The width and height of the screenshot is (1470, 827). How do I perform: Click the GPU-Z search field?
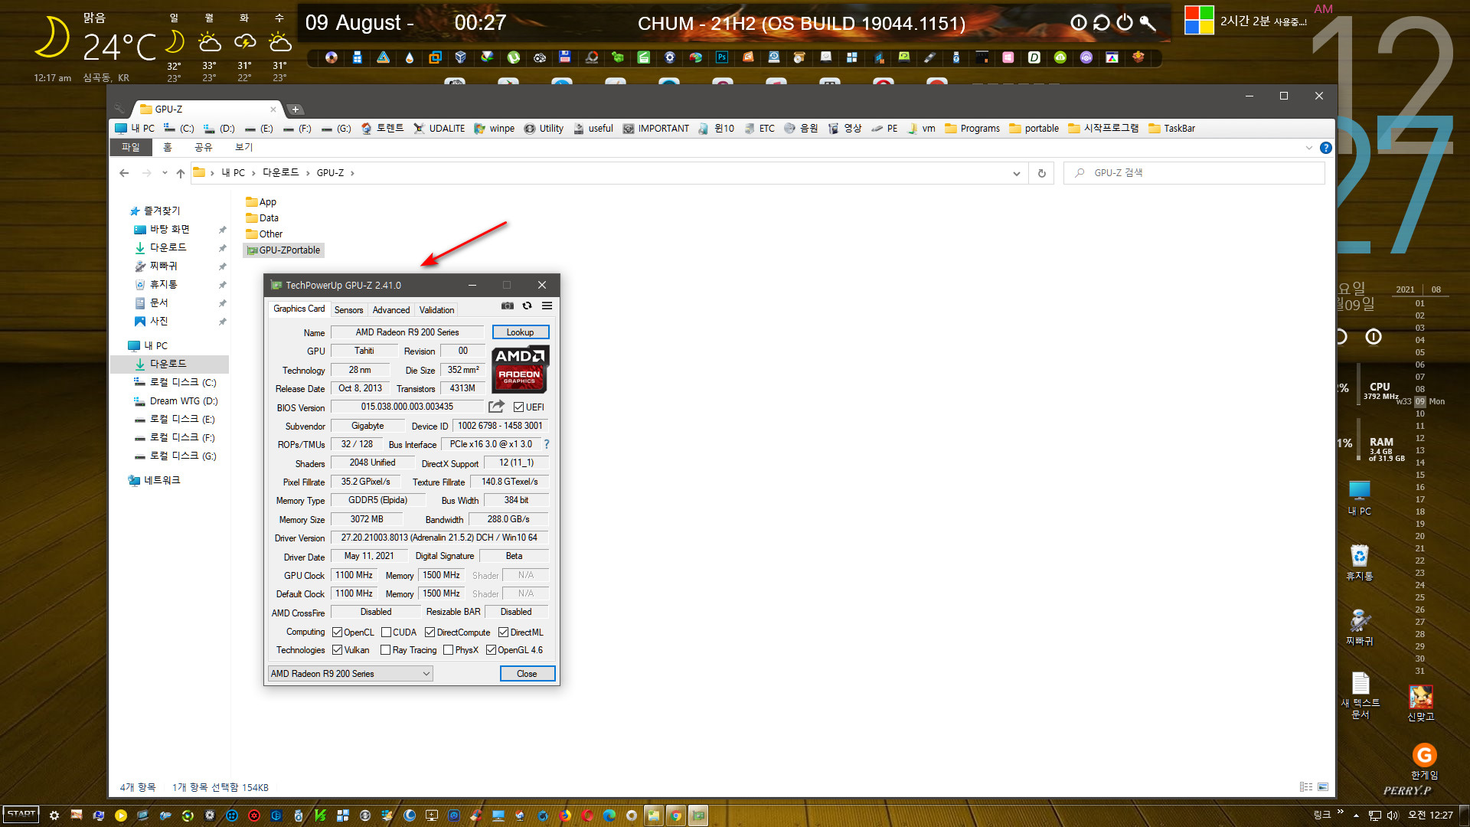pos(1194,173)
